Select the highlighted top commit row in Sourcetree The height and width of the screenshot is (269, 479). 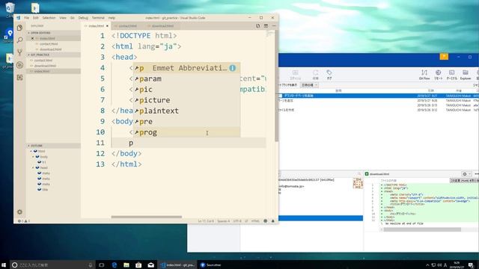[x=379, y=96]
